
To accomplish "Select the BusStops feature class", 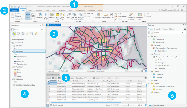I will (159, 63).
